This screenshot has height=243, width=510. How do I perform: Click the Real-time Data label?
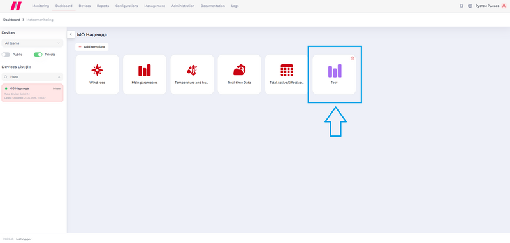pyautogui.click(x=240, y=83)
